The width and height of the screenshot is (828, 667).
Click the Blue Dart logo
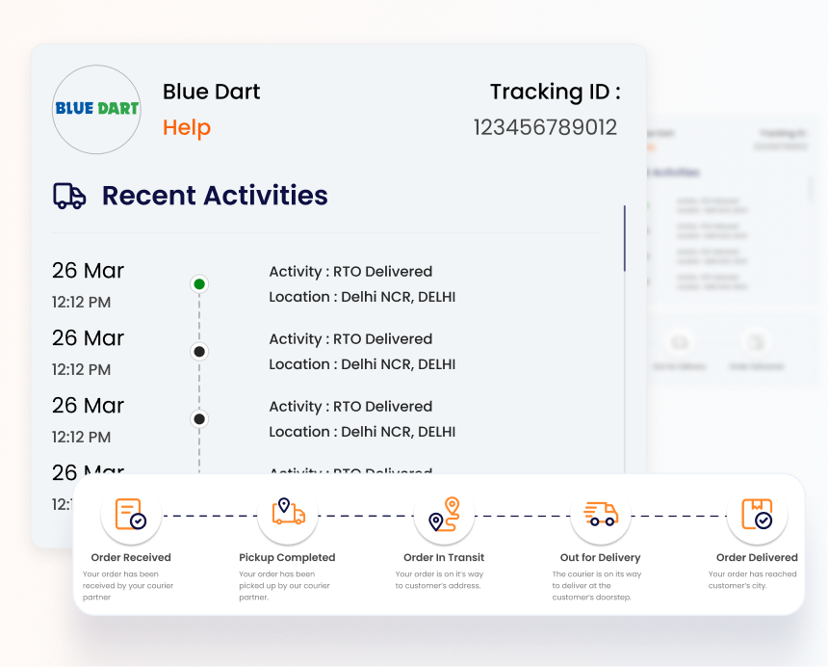(96, 109)
